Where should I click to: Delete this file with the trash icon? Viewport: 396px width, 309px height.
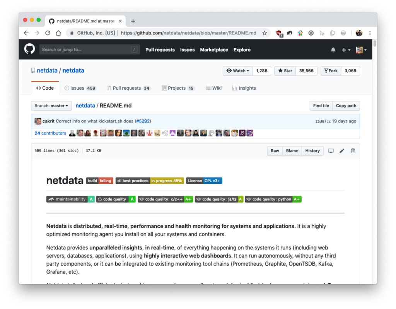[x=353, y=151]
